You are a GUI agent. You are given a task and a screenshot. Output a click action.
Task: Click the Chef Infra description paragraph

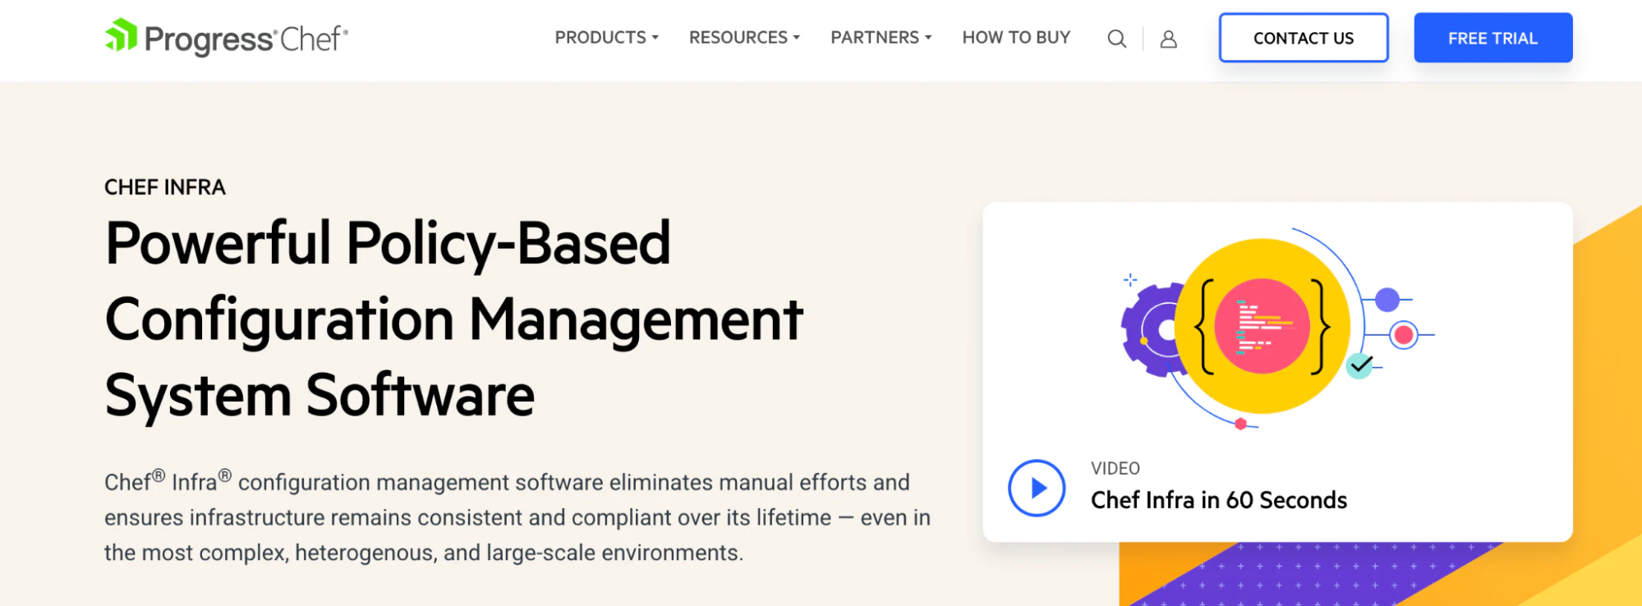[x=517, y=517]
